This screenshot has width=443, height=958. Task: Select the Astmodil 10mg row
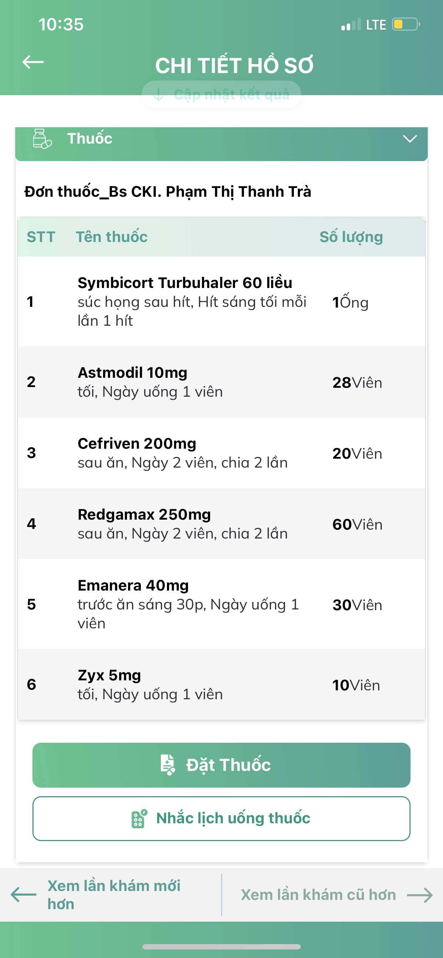click(221, 382)
